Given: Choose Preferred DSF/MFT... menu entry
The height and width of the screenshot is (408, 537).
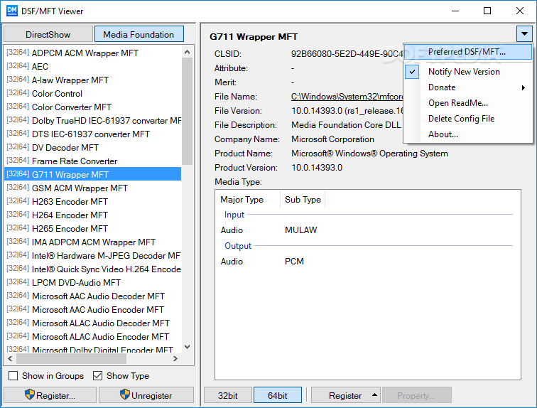Looking at the screenshot, I should pos(468,52).
